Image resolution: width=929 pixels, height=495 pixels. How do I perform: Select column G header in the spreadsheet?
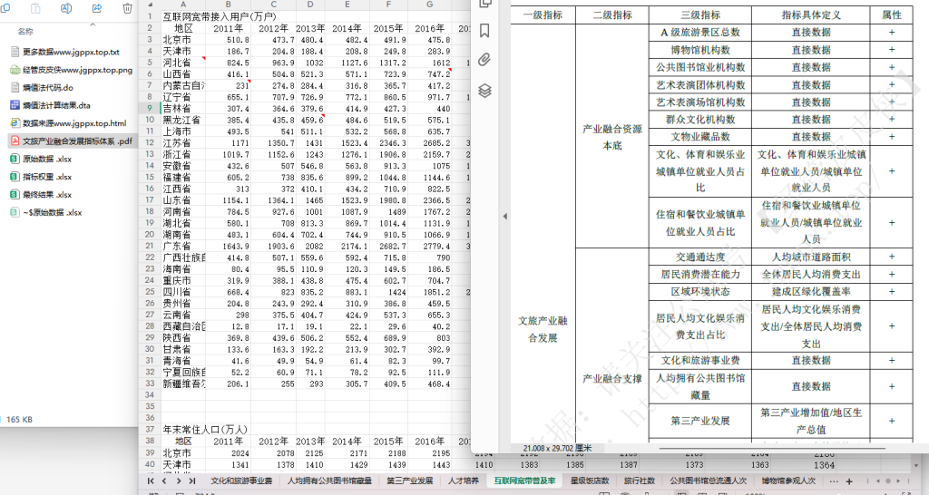(429, 5)
